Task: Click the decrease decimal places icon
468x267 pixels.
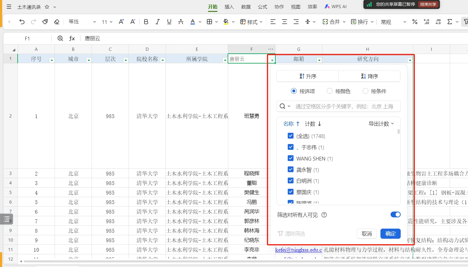Action: click(x=438, y=22)
